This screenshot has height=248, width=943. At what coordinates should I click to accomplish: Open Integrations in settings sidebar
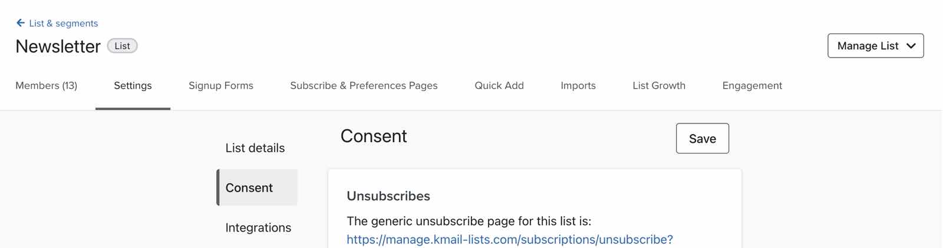(x=258, y=228)
